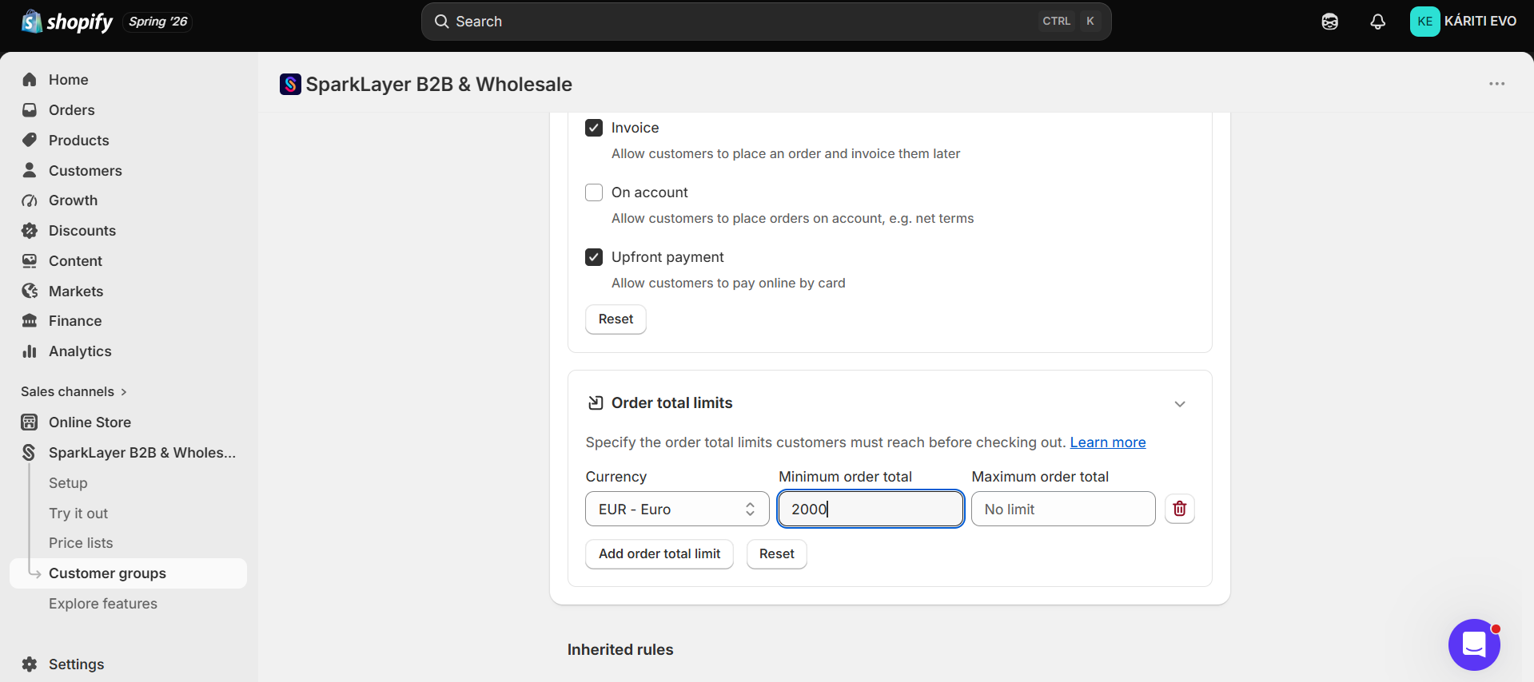Viewport: 1534px width, 682px height.
Task: Click the KÁRITI EVO store name
Action: (1480, 22)
